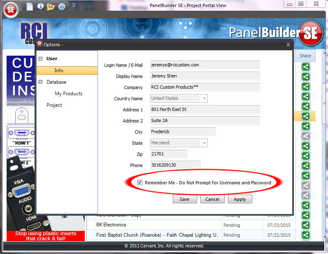The height and width of the screenshot is (254, 328).
Task: Open the State dropdown showing Maryland
Action: (204, 143)
